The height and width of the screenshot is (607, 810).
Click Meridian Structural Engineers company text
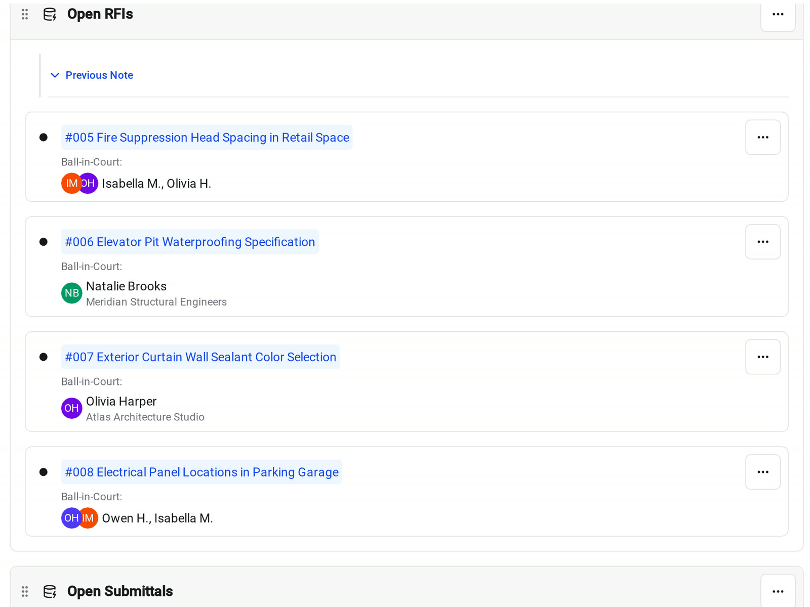pyautogui.click(x=156, y=302)
